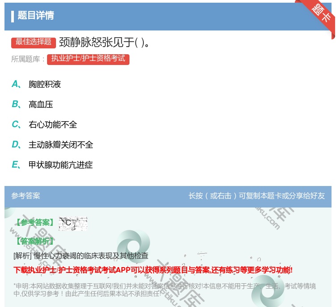Choose option D 主动脉瓣关闭不全
The height and width of the screenshot is (307, 336).
pos(52,145)
